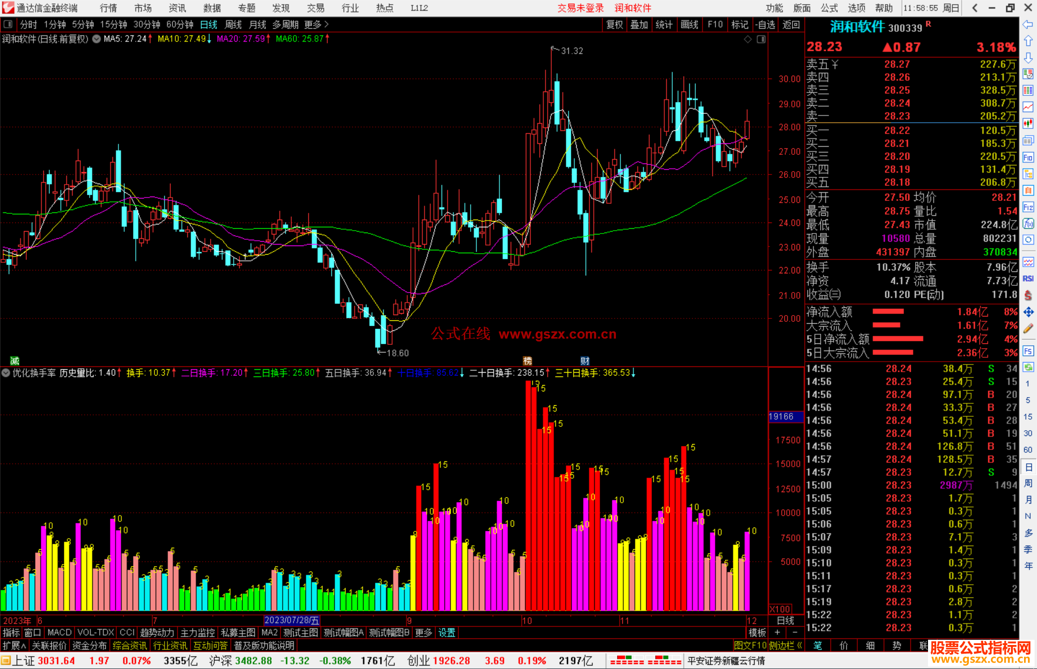The width and height of the screenshot is (1037, 669).
Task: Toggle the MA indicator circle beside 润和软件
Action: [x=96, y=39]
